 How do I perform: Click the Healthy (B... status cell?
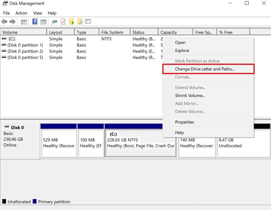(x=144, y=39)
